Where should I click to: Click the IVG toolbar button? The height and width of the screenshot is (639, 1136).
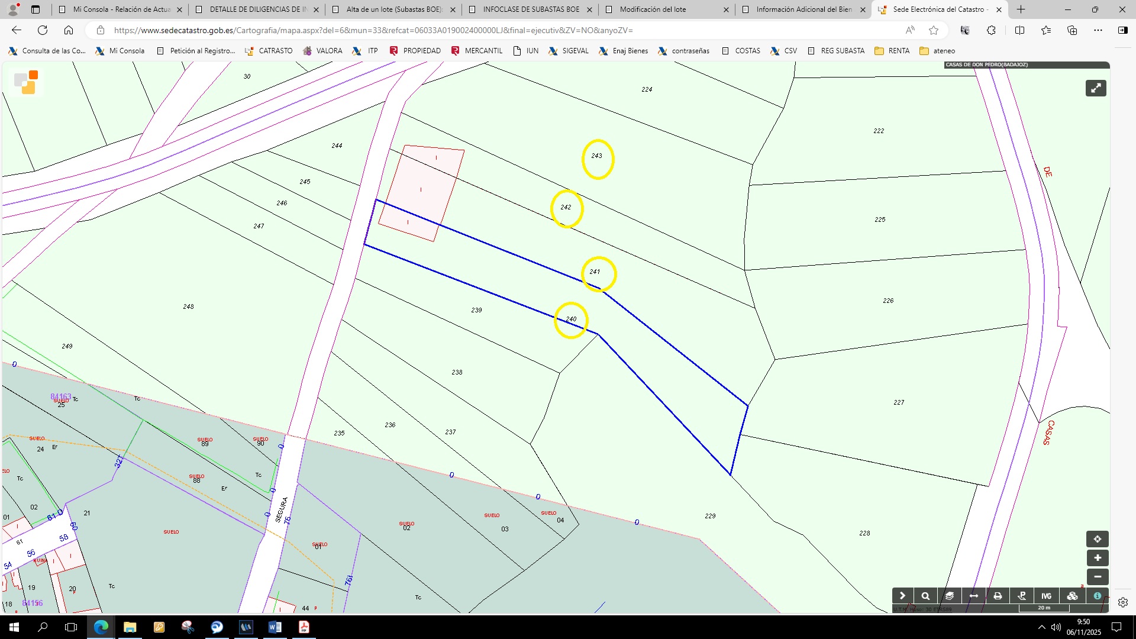pyautogui.click(x=1046, y=596)
